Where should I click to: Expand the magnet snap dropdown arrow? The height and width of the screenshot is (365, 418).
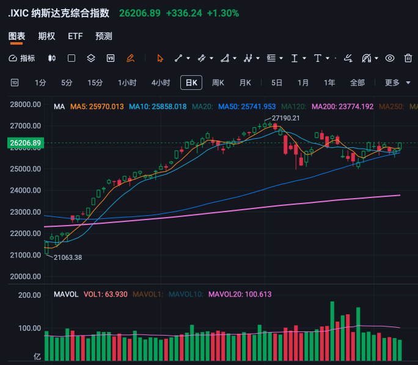tap(376, 58)
